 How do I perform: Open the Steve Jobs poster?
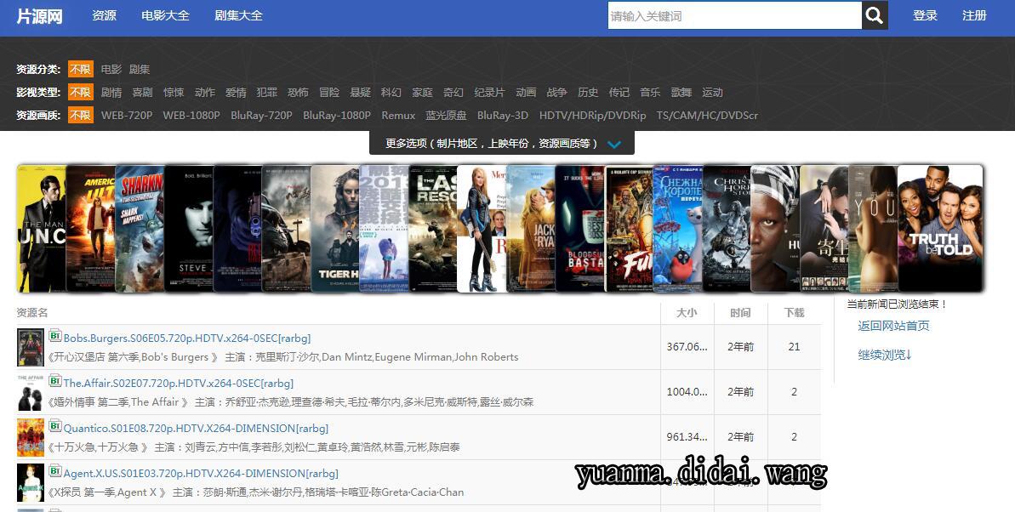pos(188,229)
